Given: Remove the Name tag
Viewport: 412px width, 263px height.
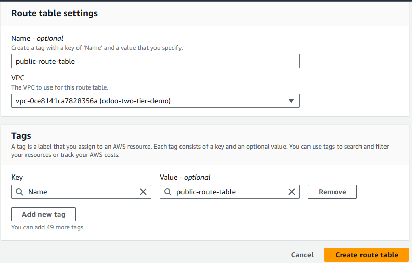Looking at the screenshot, I should pyautogui.click(x=332, y=192).
